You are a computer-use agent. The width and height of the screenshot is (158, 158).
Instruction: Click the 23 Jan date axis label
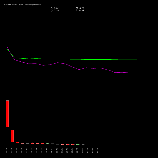(x=7, y=150)
